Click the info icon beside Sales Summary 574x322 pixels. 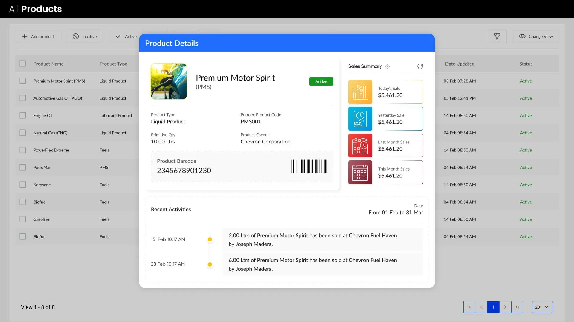(x=387, y=66)
